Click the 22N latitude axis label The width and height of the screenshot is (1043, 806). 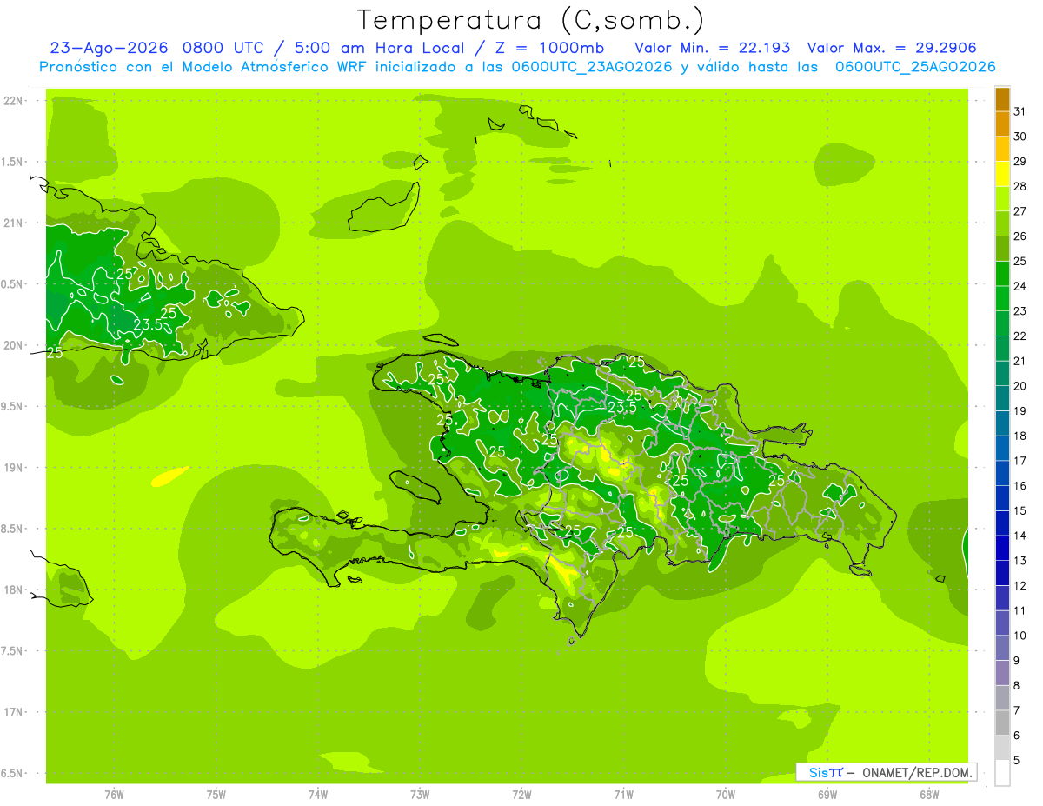[x=15, y=101]
